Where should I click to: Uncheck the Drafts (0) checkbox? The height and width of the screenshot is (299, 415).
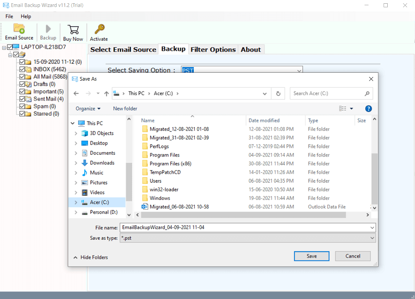click(x=22, y=84)
